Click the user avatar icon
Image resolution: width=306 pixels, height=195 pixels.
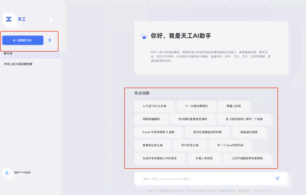pyautogui.click(x=7, y=173)
